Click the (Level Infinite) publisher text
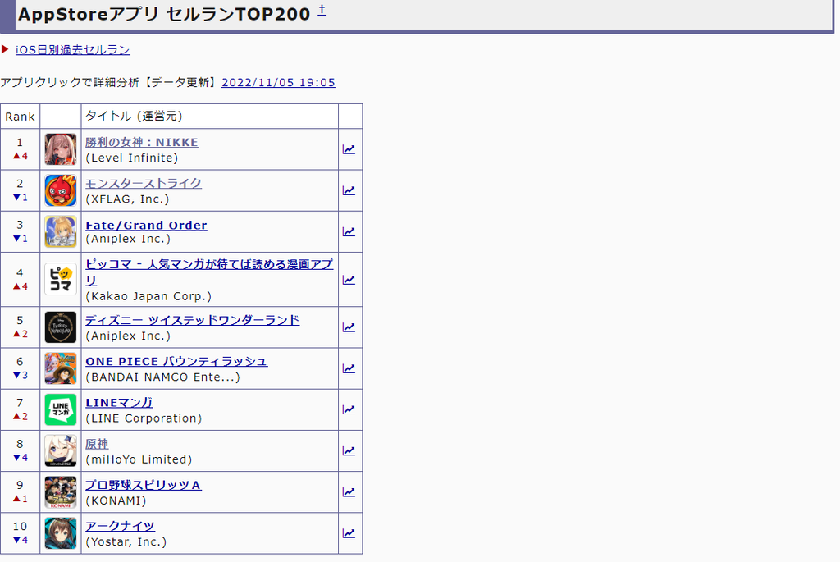This screenshot has width=840, height=562. pyautogui.click(x=132, y=158)
